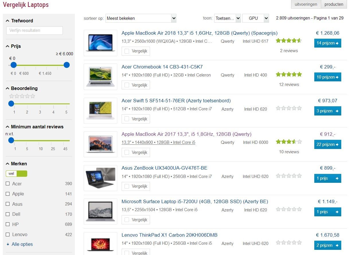This screenshot has height=255, width=351.
Task: Open Asus ZenBook UX3400UA-GV476T-BE link
Action: click(x=164, y=168)
